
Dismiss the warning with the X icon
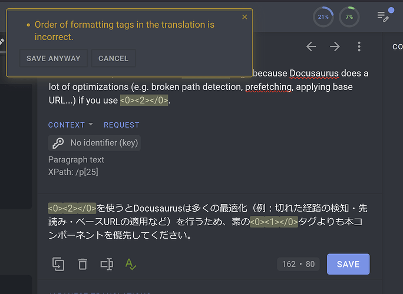click(x=245, y=17)
